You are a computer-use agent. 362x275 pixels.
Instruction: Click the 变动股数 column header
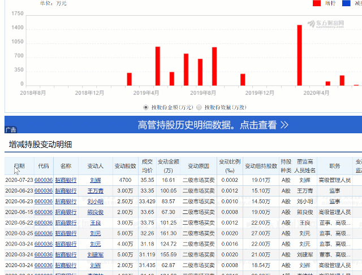126,166
